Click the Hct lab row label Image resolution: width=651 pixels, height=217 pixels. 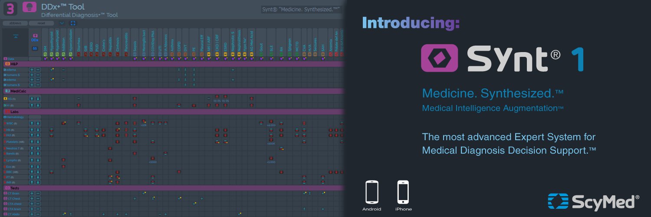click(x=10, y=135)
